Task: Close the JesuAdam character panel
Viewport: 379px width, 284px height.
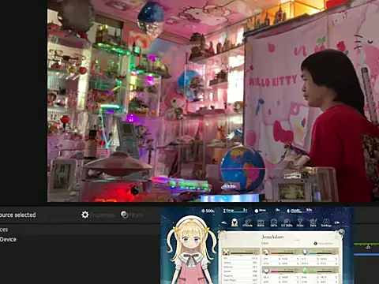Action: (x=341, y=232)
